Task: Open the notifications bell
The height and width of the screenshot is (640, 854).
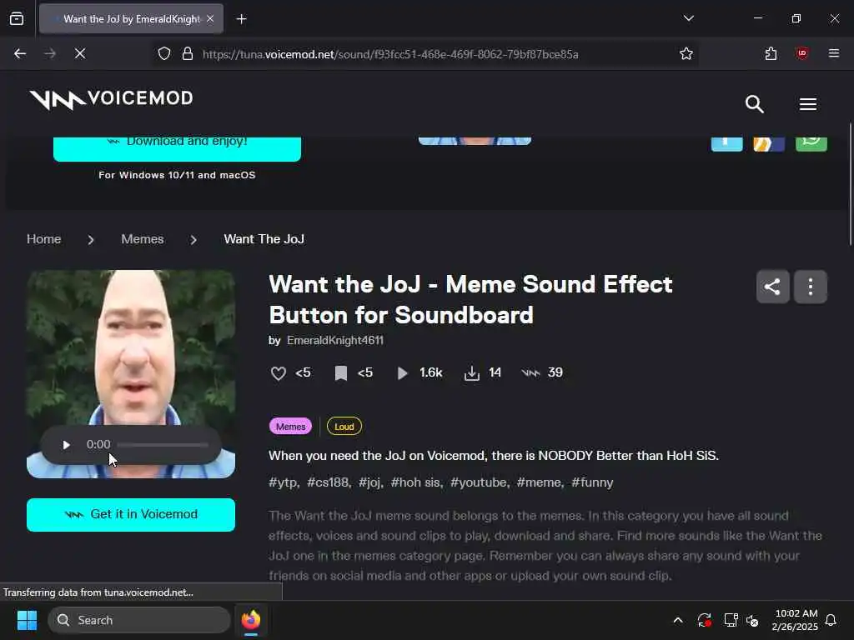Action: [x=831, y=620]
